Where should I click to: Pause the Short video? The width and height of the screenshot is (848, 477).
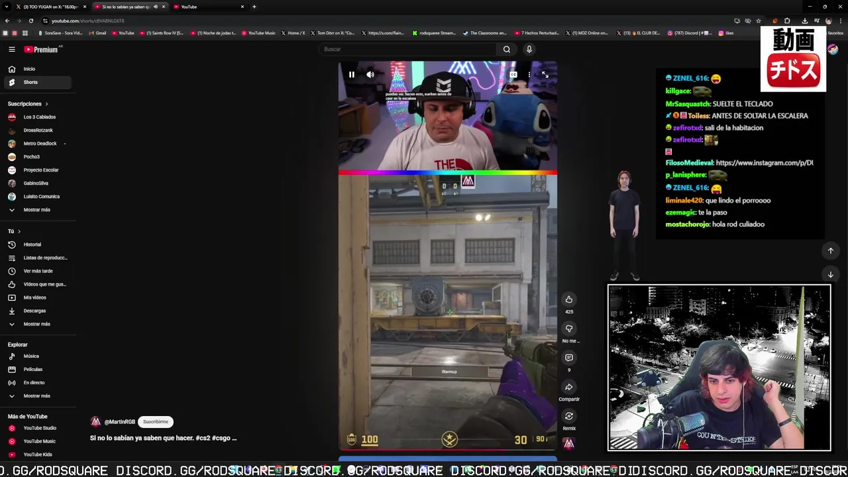pos(352,74)
